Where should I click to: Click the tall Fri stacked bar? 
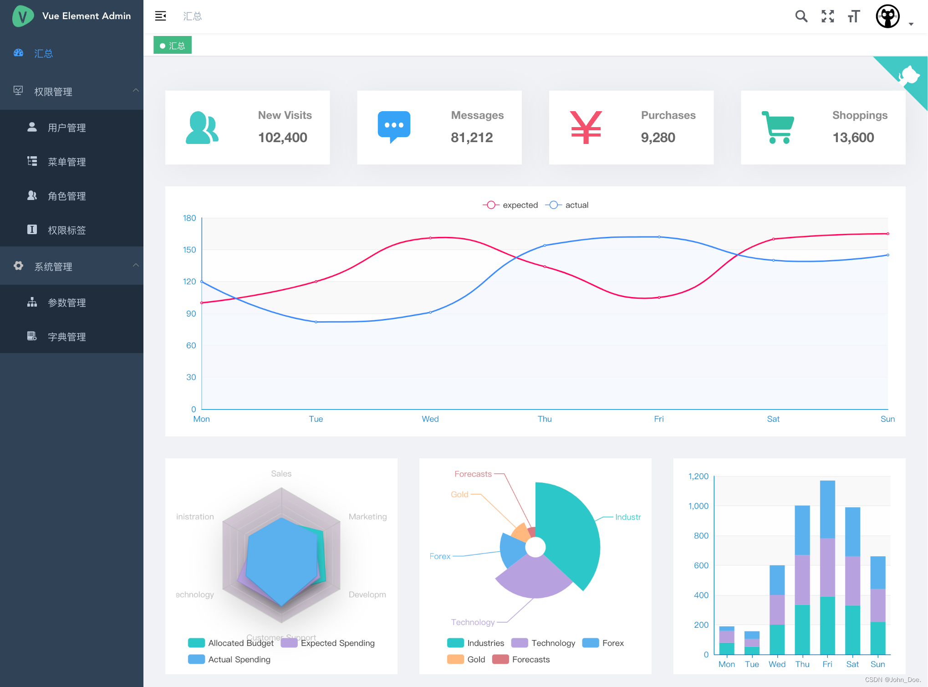click(x=827, y=567)
